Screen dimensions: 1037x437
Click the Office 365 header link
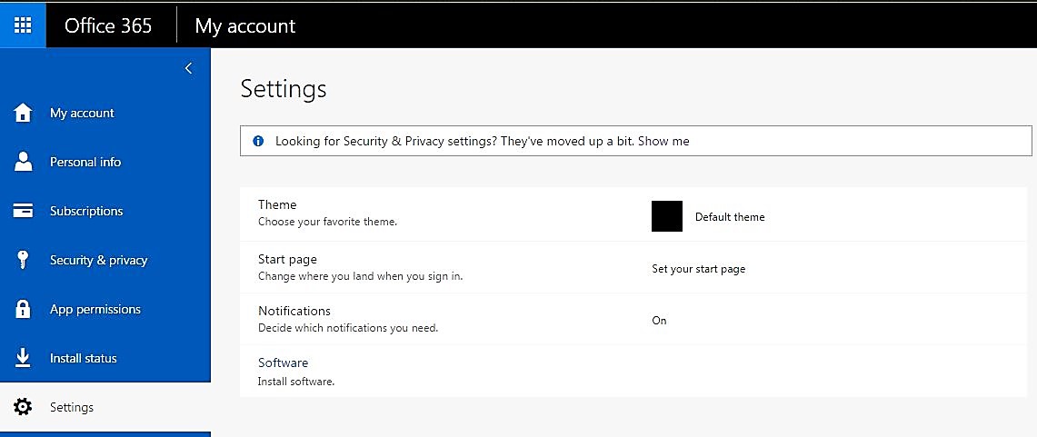(x=108, y=25)
